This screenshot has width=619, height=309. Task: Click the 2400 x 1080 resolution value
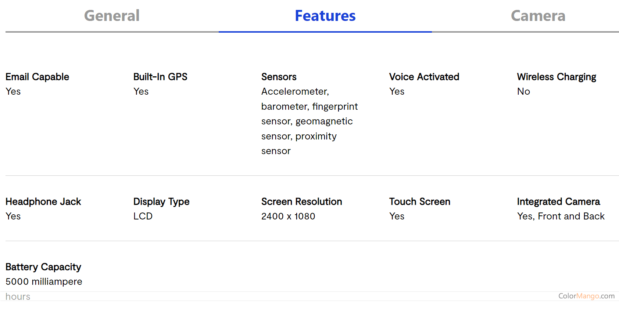point(288,216)
